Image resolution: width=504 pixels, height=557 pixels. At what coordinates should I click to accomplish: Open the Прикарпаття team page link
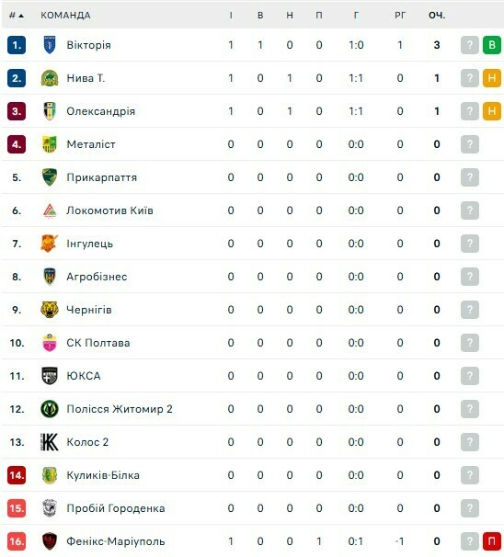[x=102, y=177]
